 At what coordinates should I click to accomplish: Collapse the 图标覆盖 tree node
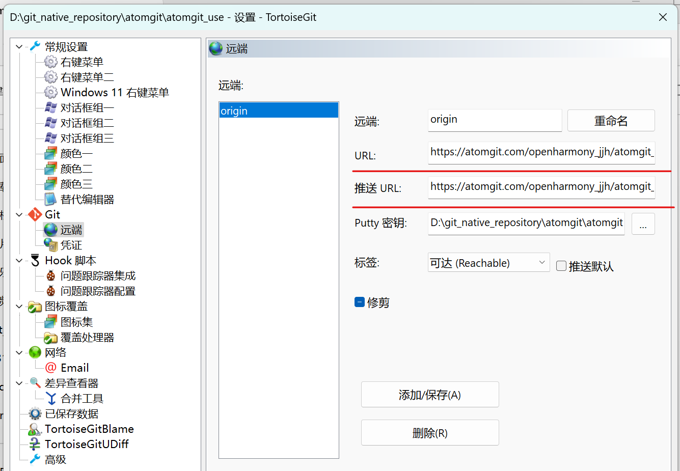click(19, 307)
